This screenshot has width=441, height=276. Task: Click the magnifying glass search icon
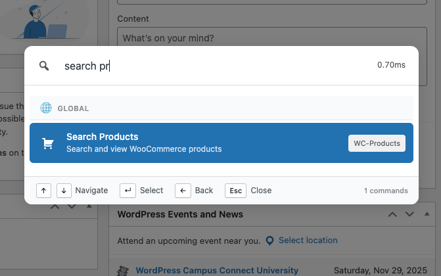(44, 66)
